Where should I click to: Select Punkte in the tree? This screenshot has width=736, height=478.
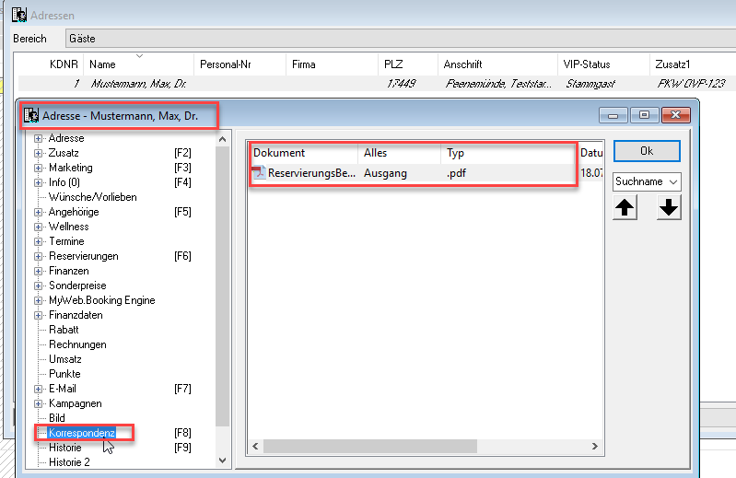tap(64, 374)
